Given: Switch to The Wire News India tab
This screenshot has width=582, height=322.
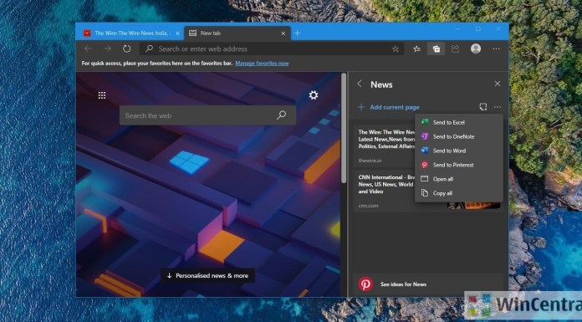Looking at the screenshot, I should [x=130, y=33].
